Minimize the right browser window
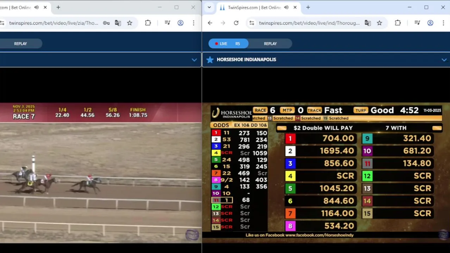 pyautogui.click(x=410, y=7)
